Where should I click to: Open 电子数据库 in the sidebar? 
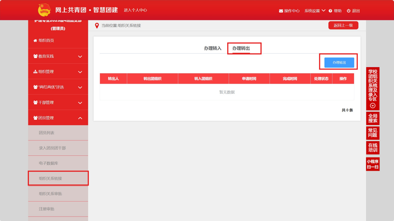[58, 163]
